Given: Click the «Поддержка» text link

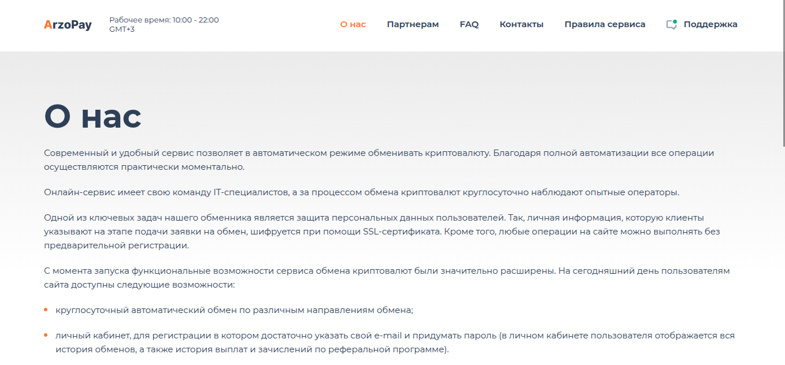Looking at the screenshot, I should (710, 24).
